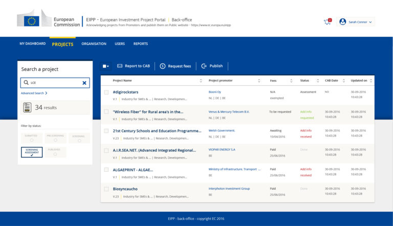Click the Publish button label
The height and width of the screenshot is (226, 393).
click(216, 66)
